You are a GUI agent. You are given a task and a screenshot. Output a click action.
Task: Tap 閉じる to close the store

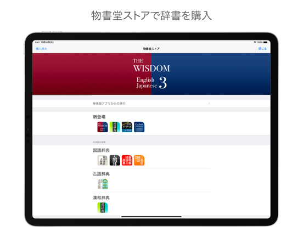(x=262, y=49)
